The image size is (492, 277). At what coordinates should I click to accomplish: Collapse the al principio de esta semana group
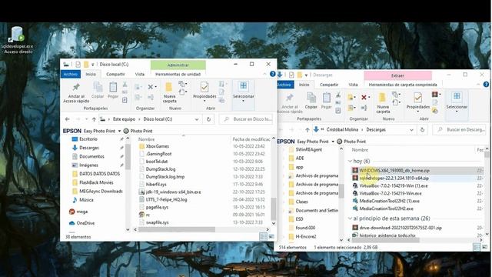tap(350, 219)
